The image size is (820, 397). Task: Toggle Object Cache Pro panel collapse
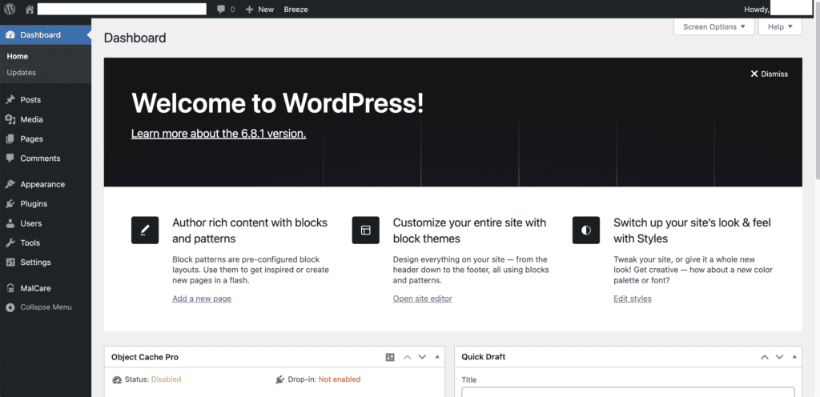[437, 357]
